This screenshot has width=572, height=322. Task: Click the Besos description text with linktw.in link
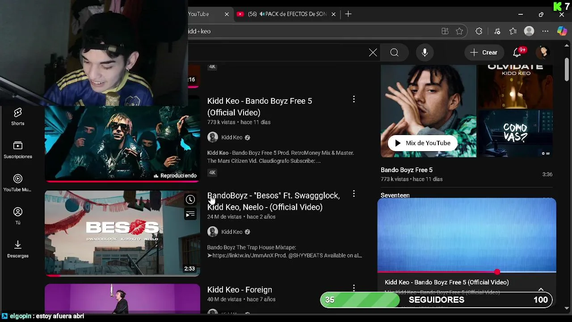tap(285, 251)
